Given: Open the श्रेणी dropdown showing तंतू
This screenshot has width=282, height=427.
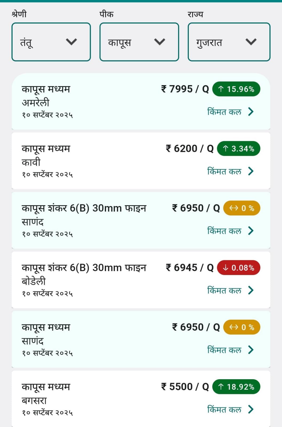Looking at the screenshot, I should tap(51, 42).
